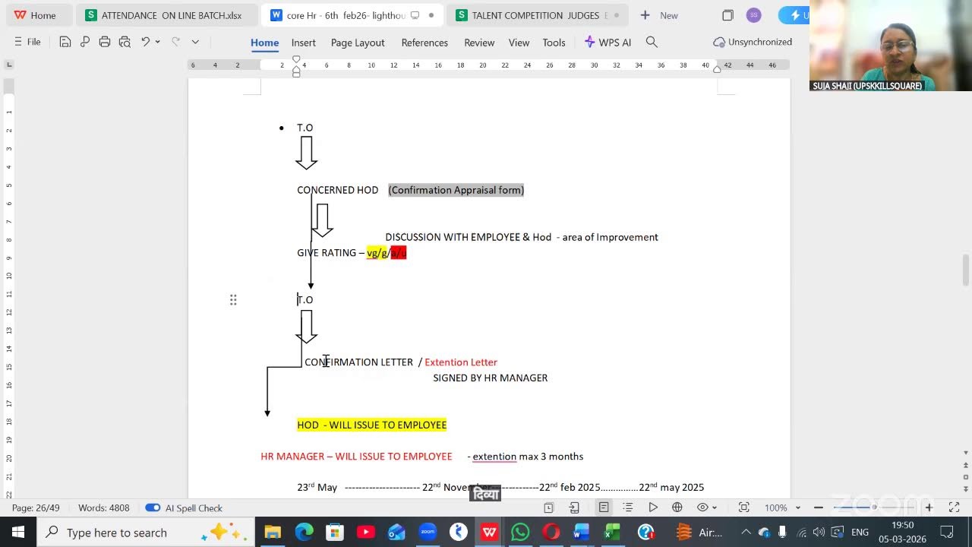This screenshot has height=547, width=972.
Task: Click 'SIGNED BY HR MANAGER' text
Action: pyautogui.click(x=491, y=378)
